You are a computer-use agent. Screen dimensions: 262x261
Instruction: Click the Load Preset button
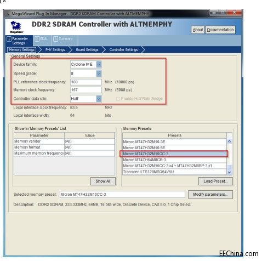coord(215,181)
